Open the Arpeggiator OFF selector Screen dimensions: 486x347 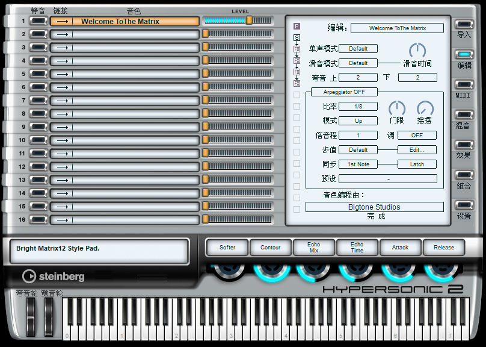pyautogui.click(x=344, y=92)
